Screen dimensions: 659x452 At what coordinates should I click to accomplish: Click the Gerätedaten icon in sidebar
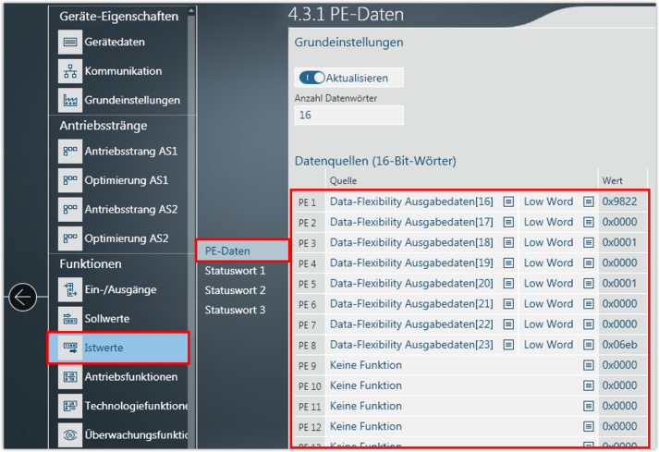[69, 43]
